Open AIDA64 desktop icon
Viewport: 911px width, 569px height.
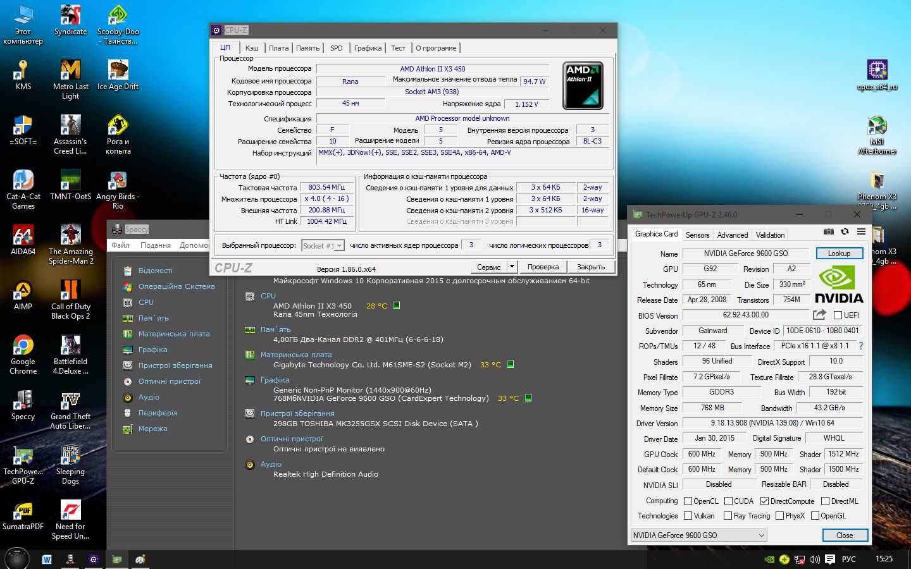tap(23, 240)
